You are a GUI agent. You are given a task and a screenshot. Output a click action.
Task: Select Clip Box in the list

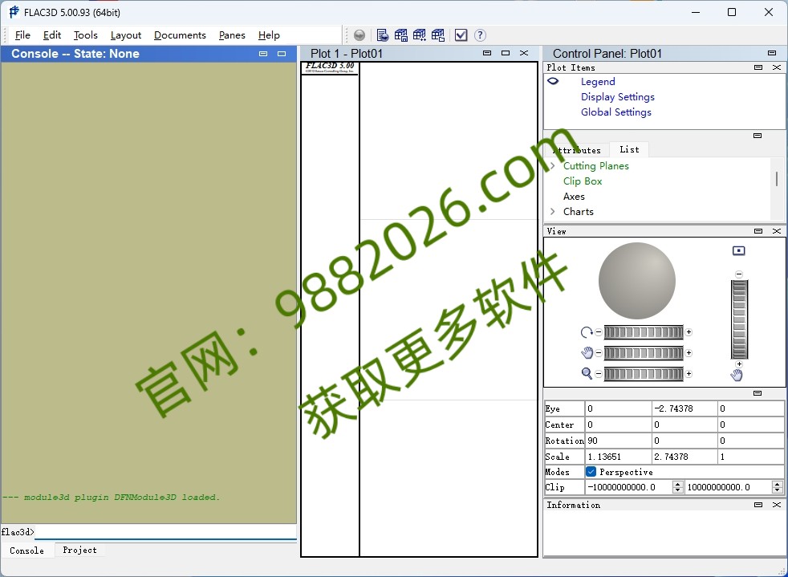583,181
